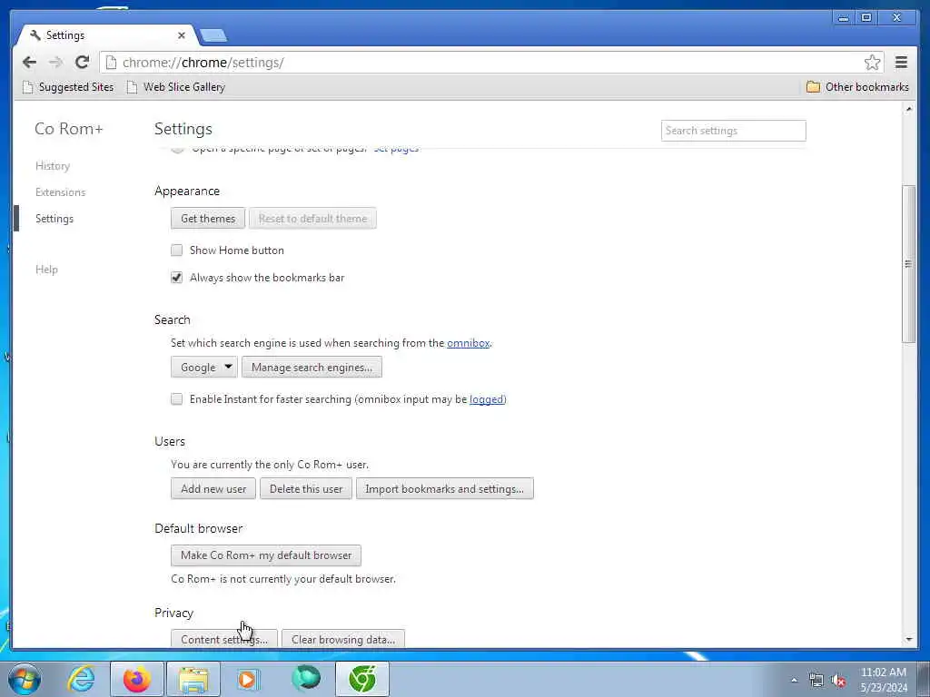This screenshot has height=697, width=930.
Task: Reload the page with the refresh icon
Action: click(x=83, y=63)
